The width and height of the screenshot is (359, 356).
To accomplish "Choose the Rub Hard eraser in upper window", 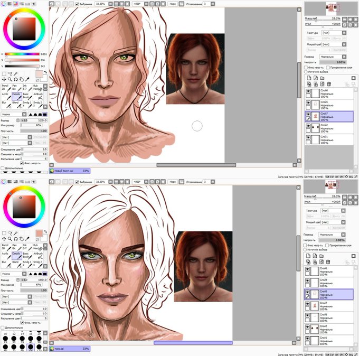I will 38,88.
